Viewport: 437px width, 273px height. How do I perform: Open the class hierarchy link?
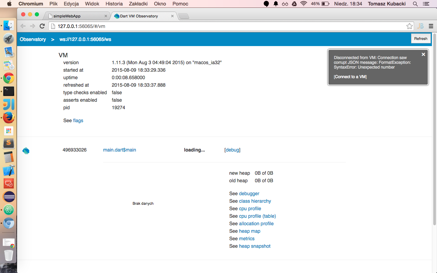click(255, 201)
